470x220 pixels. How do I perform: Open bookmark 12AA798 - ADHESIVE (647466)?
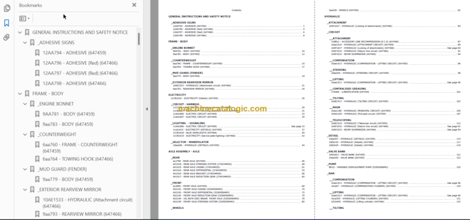74,83
